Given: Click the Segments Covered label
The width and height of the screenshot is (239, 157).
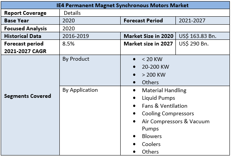Looking at the screenshot, I should click(x=27, y=96).
